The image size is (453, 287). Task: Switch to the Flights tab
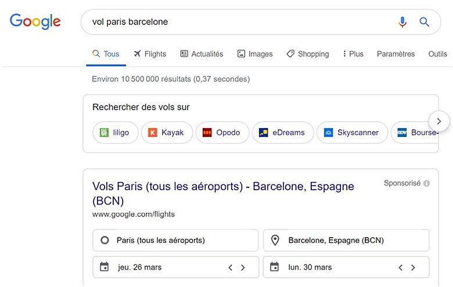[150, 54]
